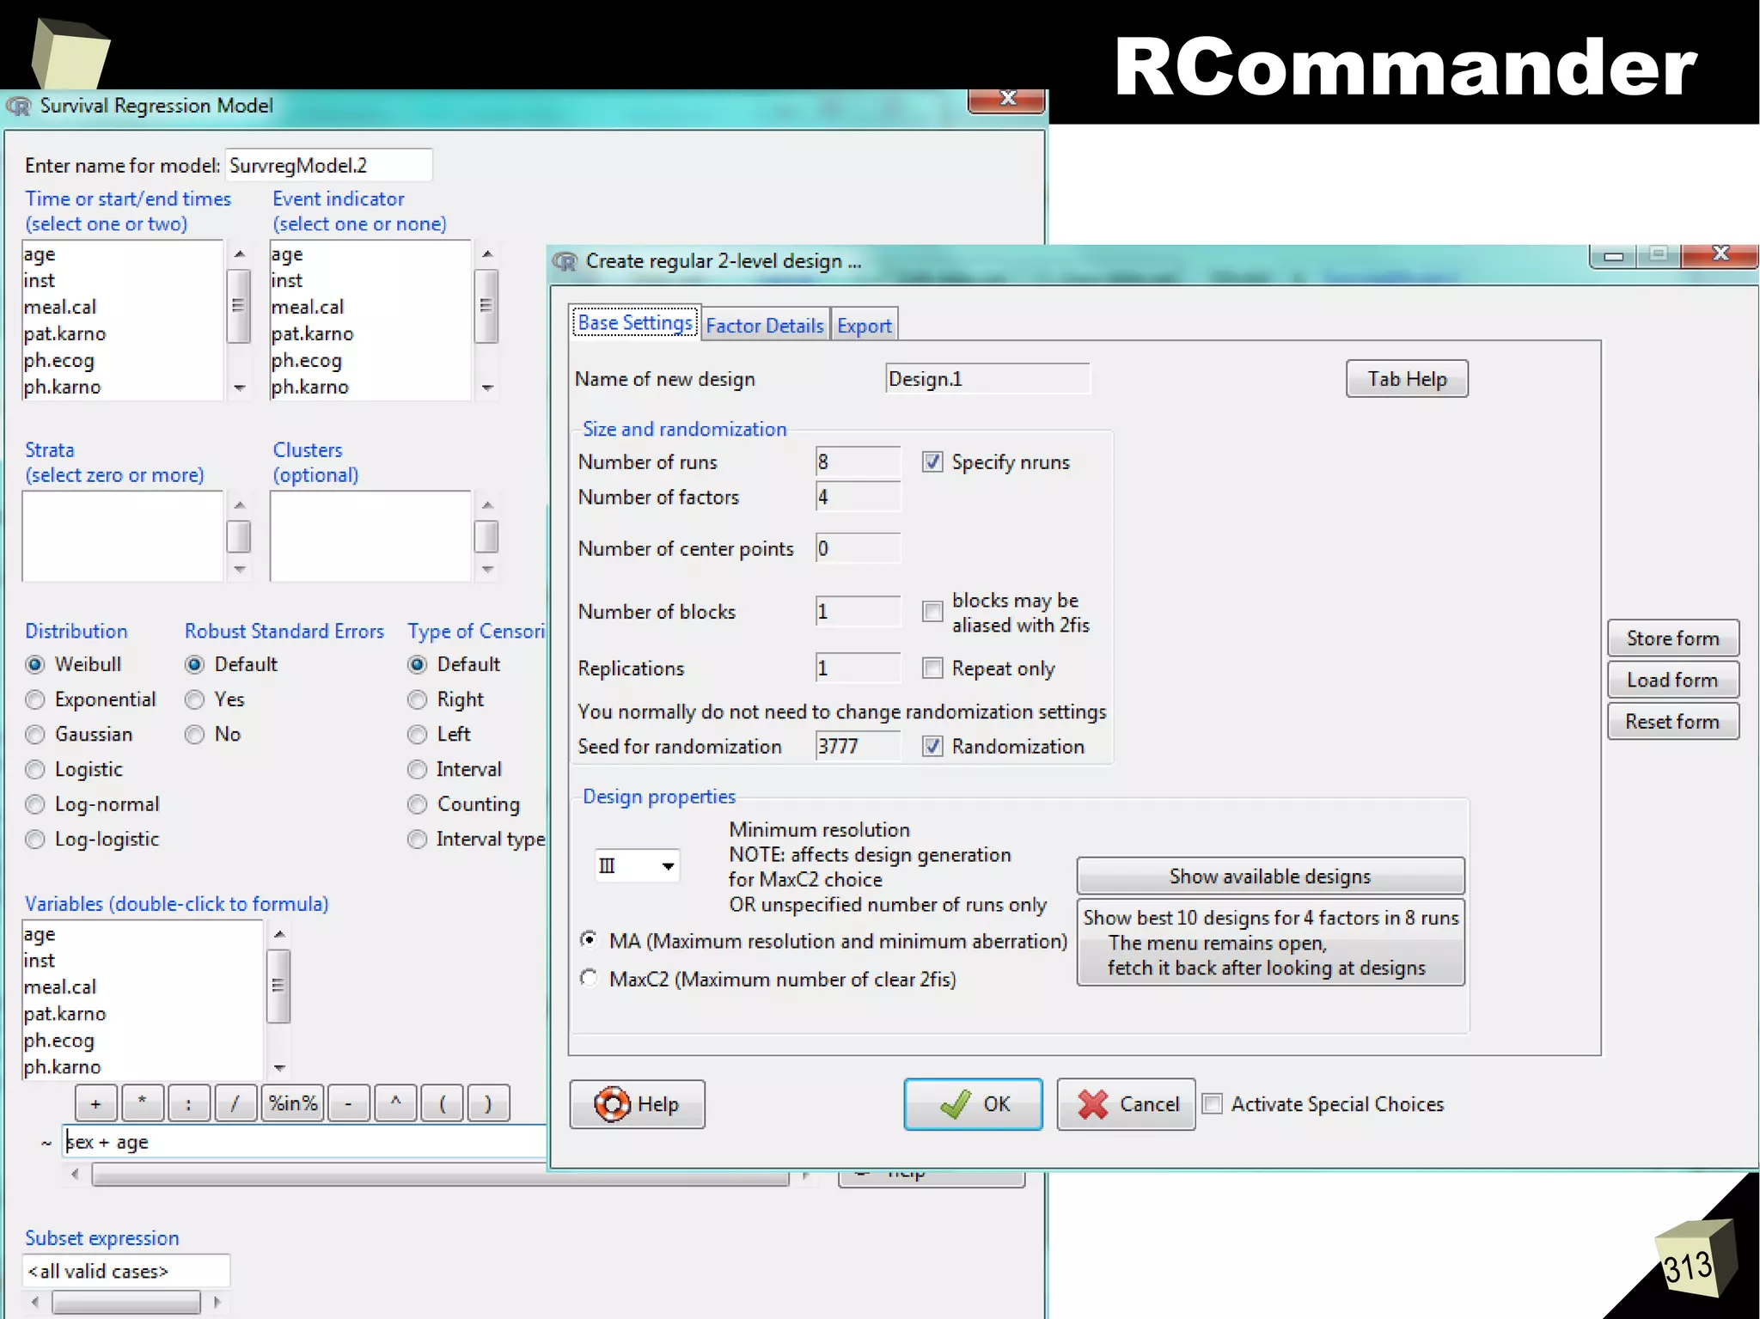Click the colon operator formula button
The width and height of the screenshot is (1760, 1319).
tap(188, 1103)
